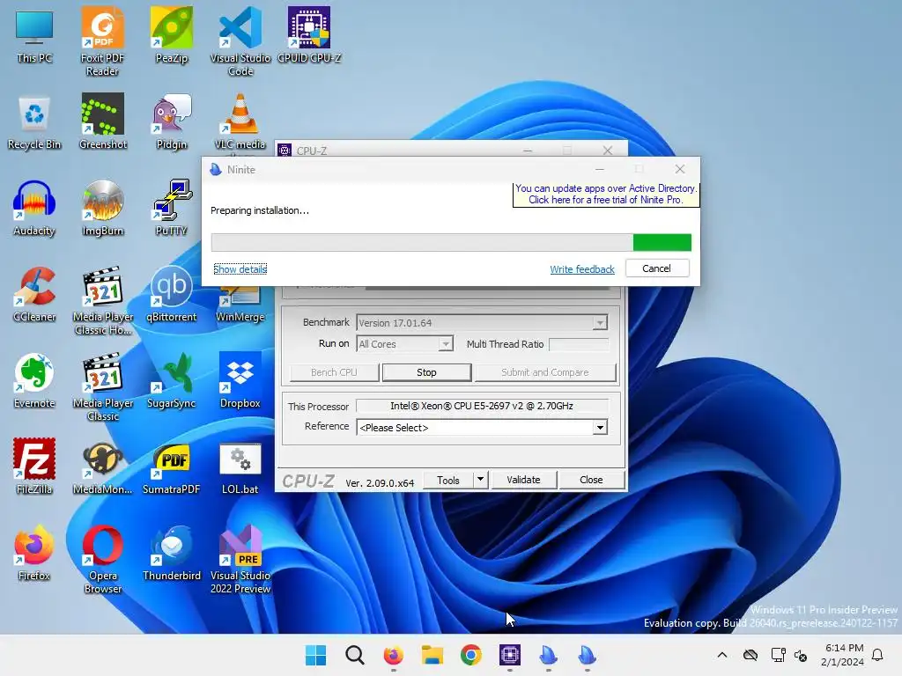The width and height of the screenshot is (902, 676).
Task: Select the Opera Browser desktop shortcut
Action: [102, 559]
